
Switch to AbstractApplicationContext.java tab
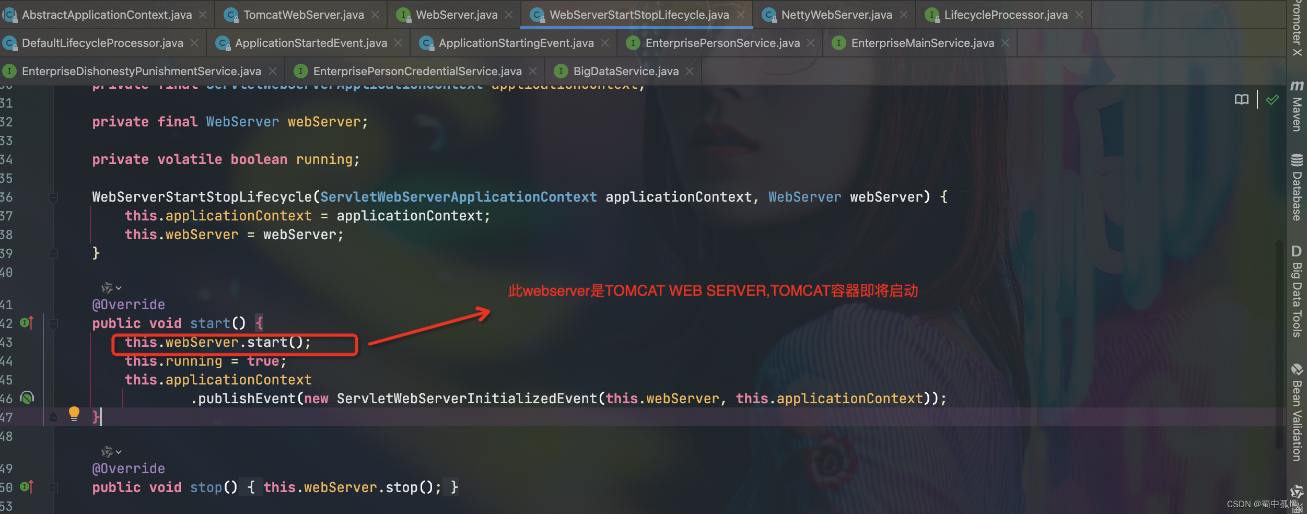pyautogui.click(x=107, y=15)
